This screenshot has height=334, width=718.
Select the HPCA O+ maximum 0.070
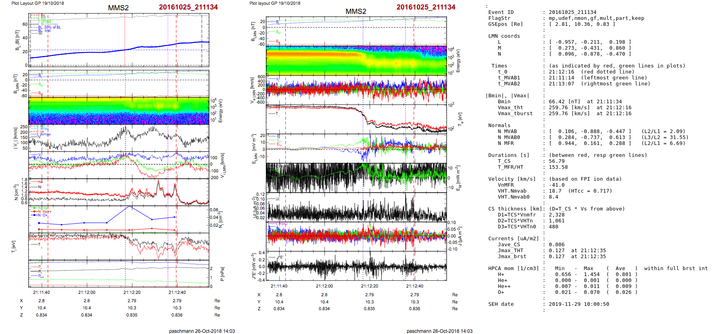pyautogui.click(x=591, y=292)
